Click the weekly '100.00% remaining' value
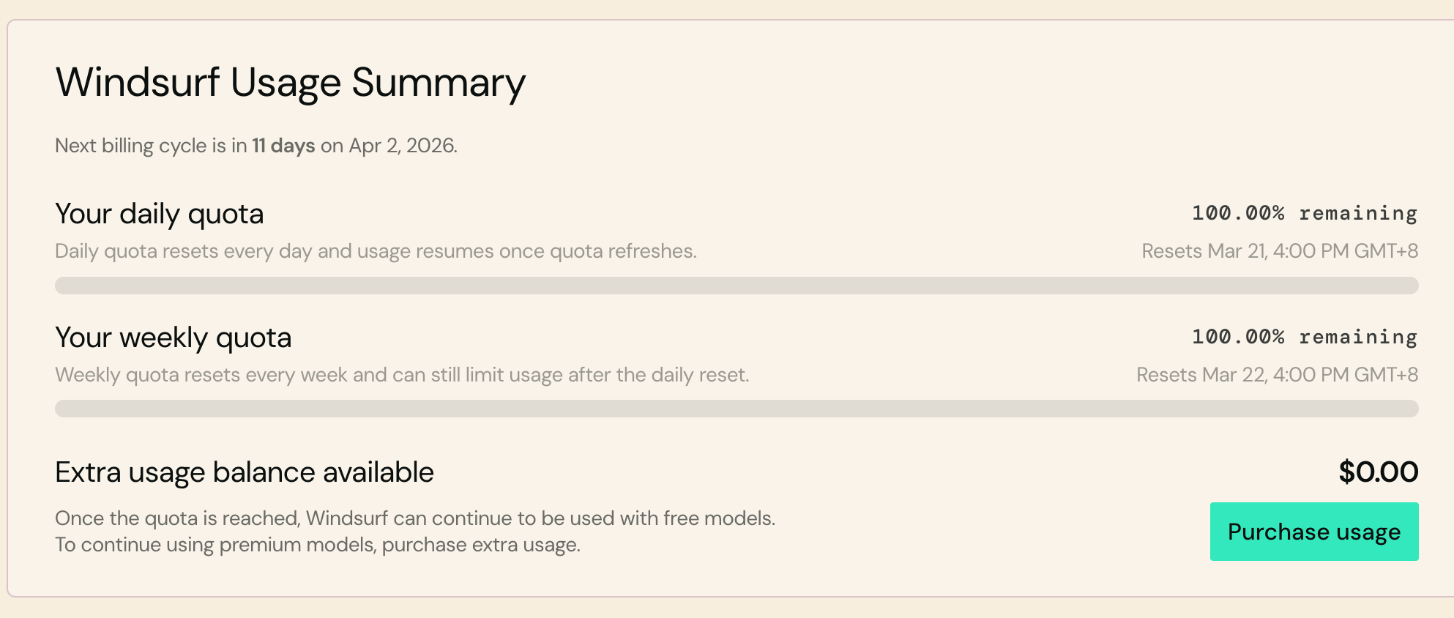1454x618 pixels. pyautogui.click(x=1305, y=337)
